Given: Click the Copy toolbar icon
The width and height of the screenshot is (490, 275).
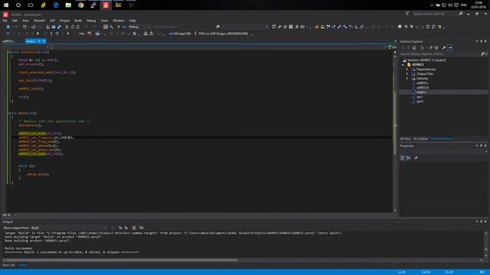Looking at the screenshot, I should coord(72,27).
